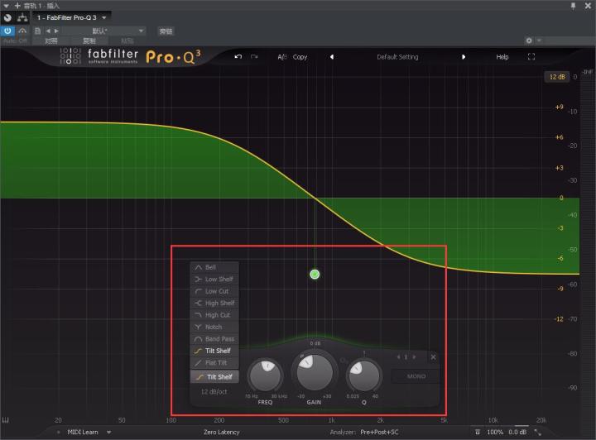Click the 复制 copy button
The width and height of the screenshot is (596, 440).
pyautogui.click(x=89, y=41)
